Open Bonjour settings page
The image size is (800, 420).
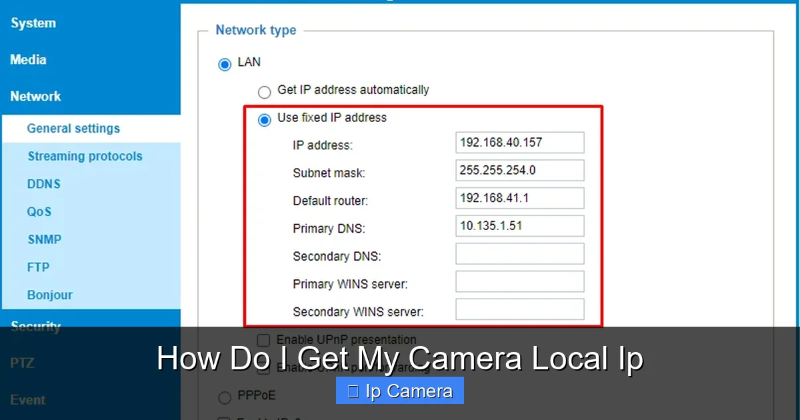[x=50, y=295]
